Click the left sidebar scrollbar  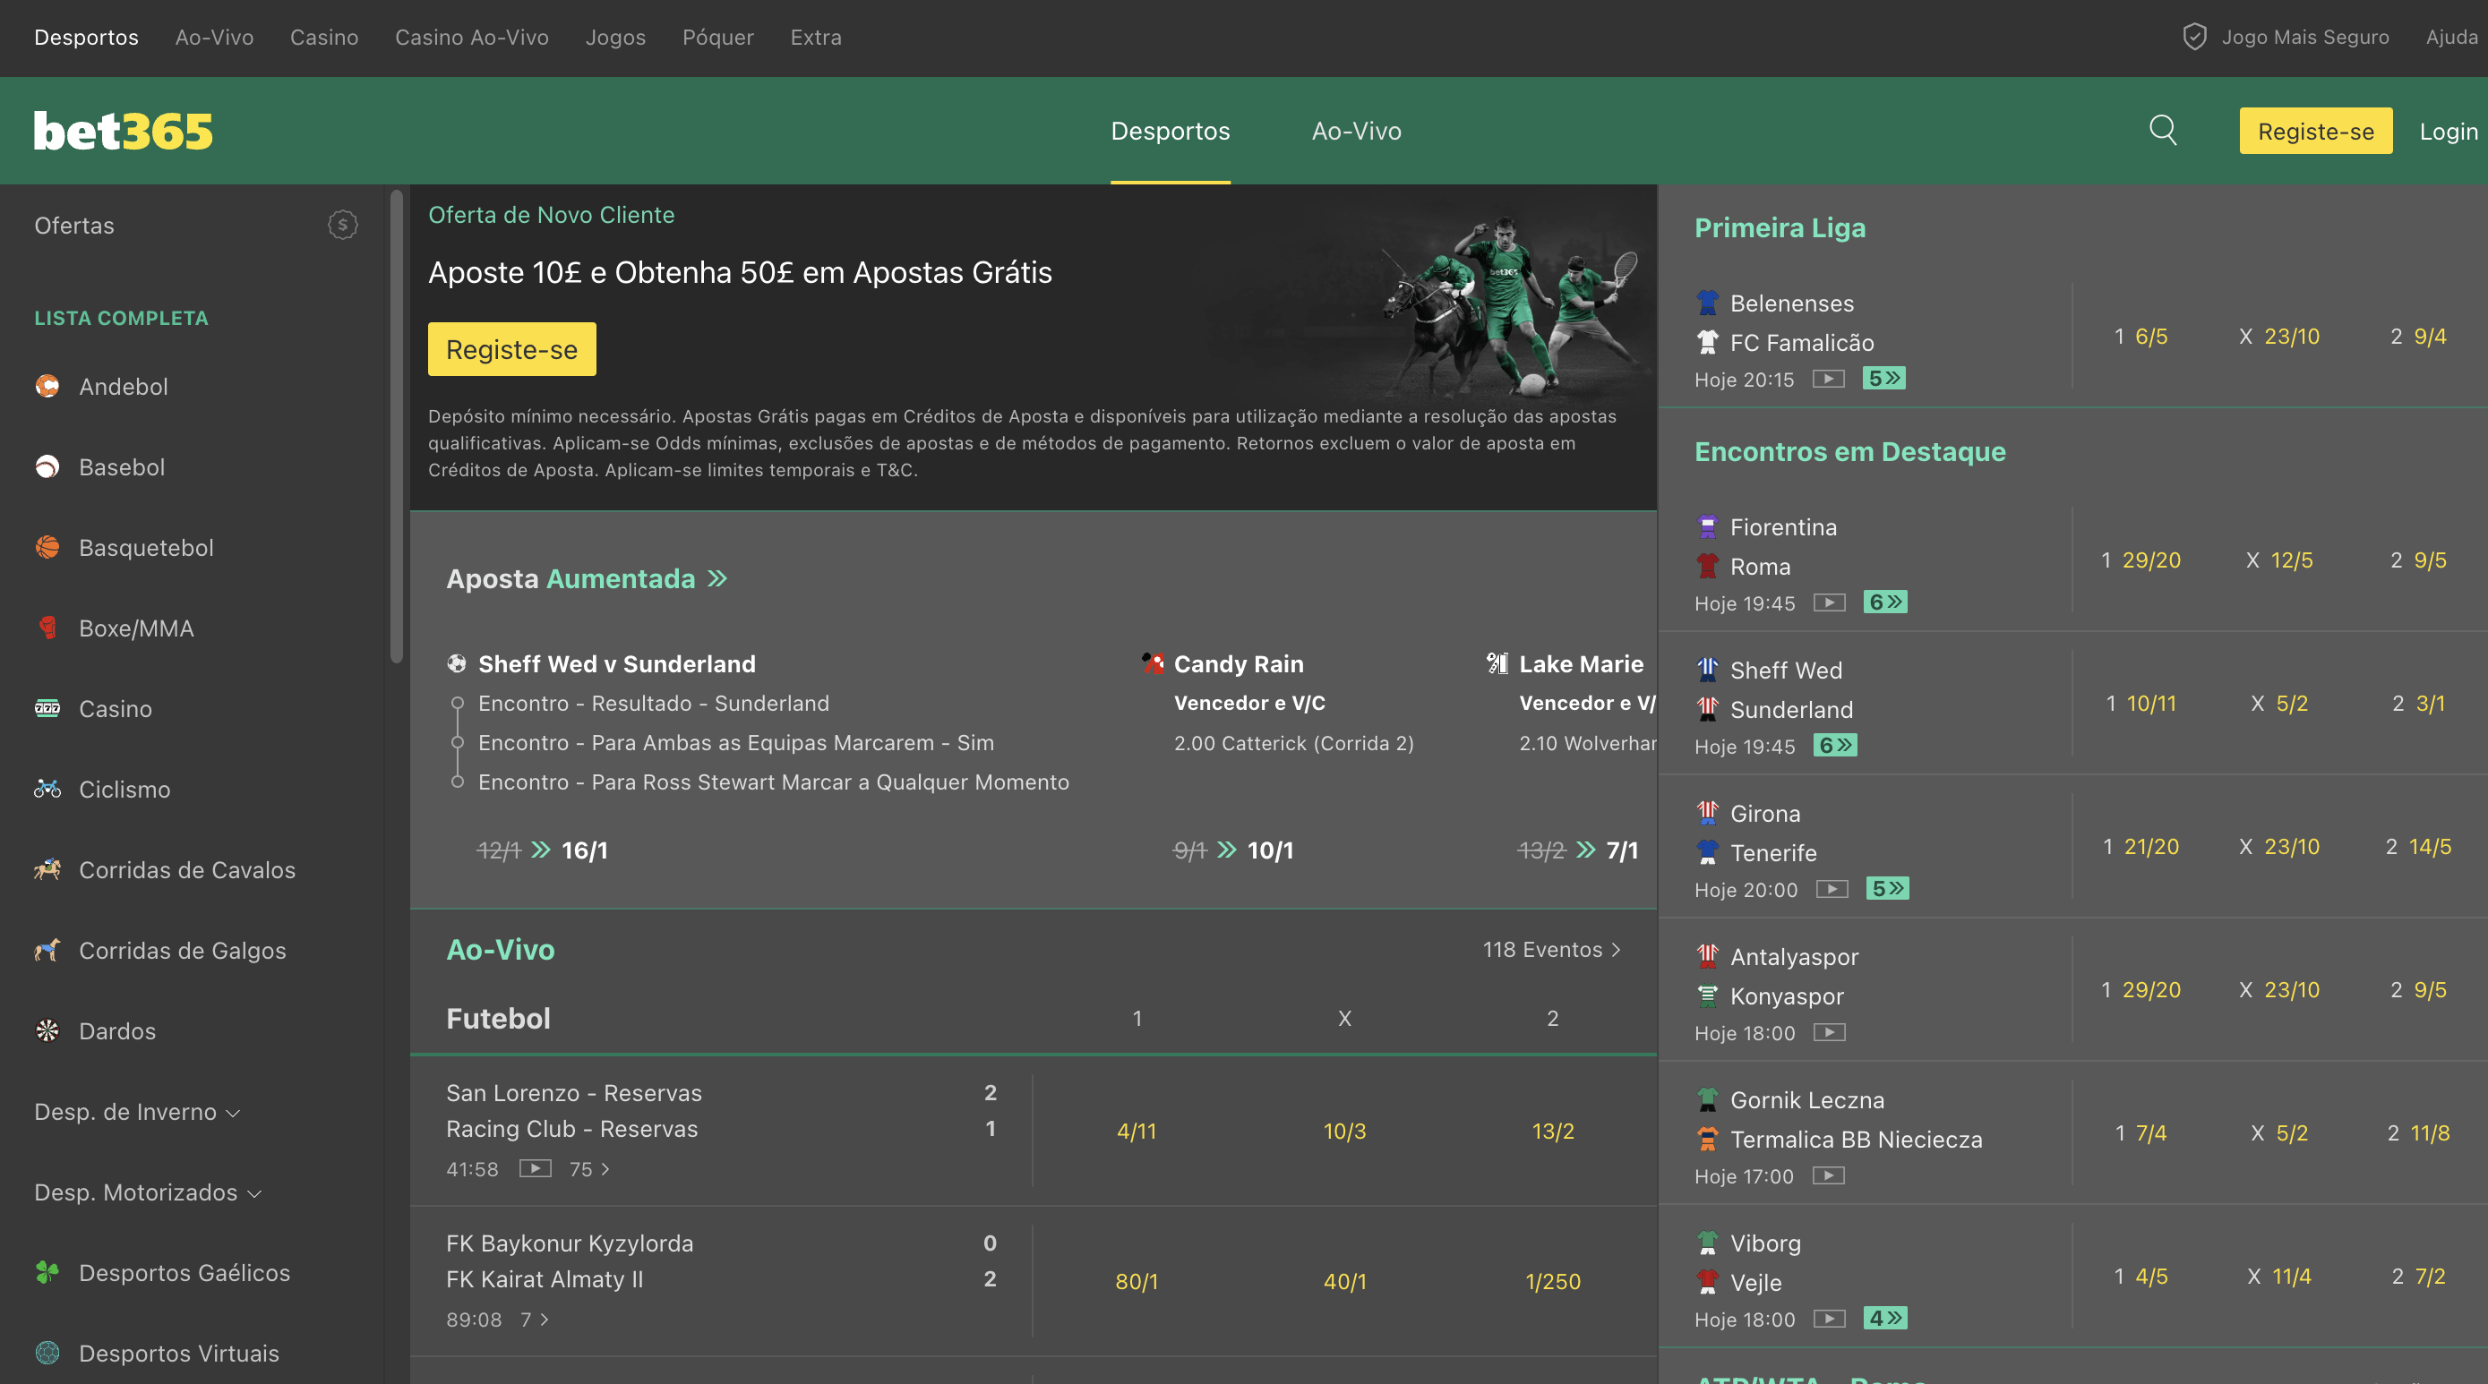[x=396, y=428]
